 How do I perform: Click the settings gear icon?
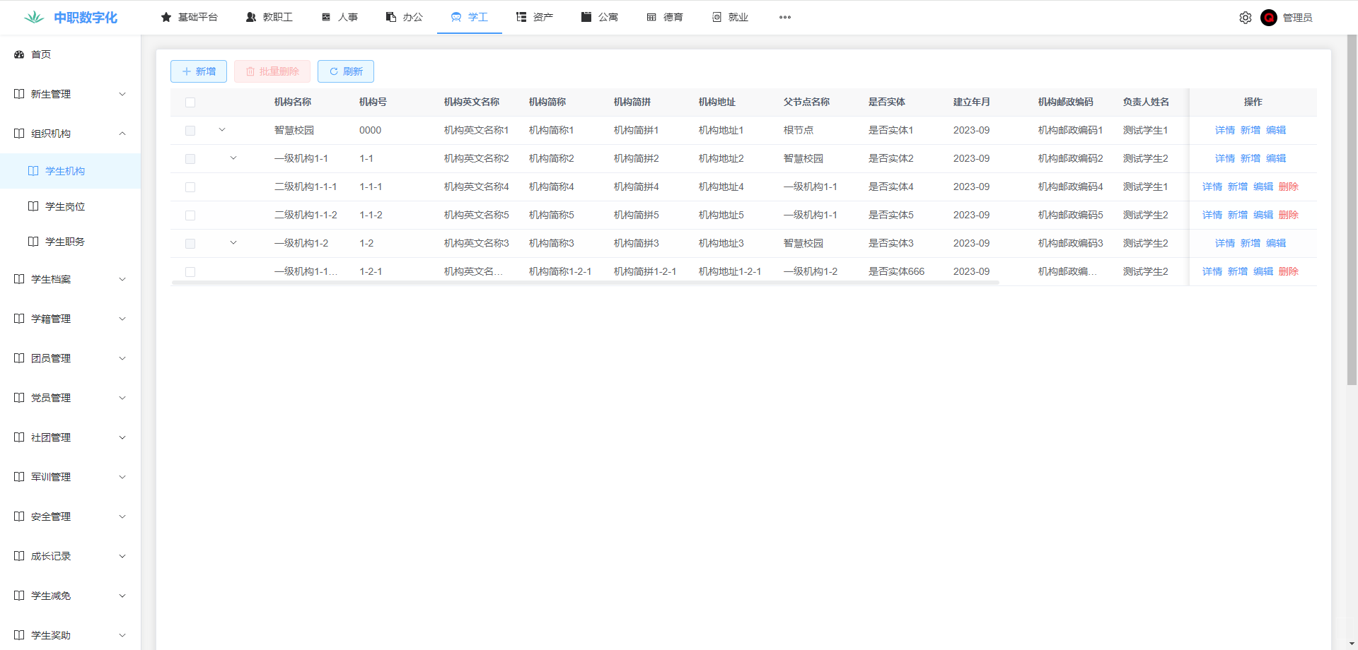click(x=1245, y=18)
